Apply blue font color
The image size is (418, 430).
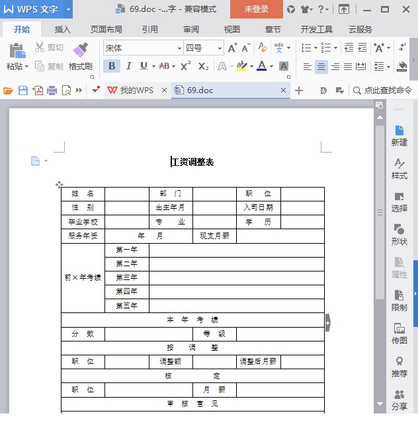click(262, 66)
